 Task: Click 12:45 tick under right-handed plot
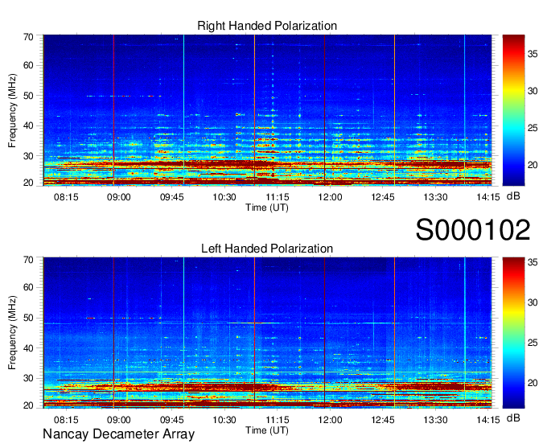click(x=383, y=197)
